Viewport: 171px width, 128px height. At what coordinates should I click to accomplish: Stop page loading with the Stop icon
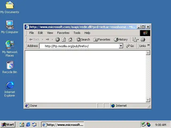point(57,39)
